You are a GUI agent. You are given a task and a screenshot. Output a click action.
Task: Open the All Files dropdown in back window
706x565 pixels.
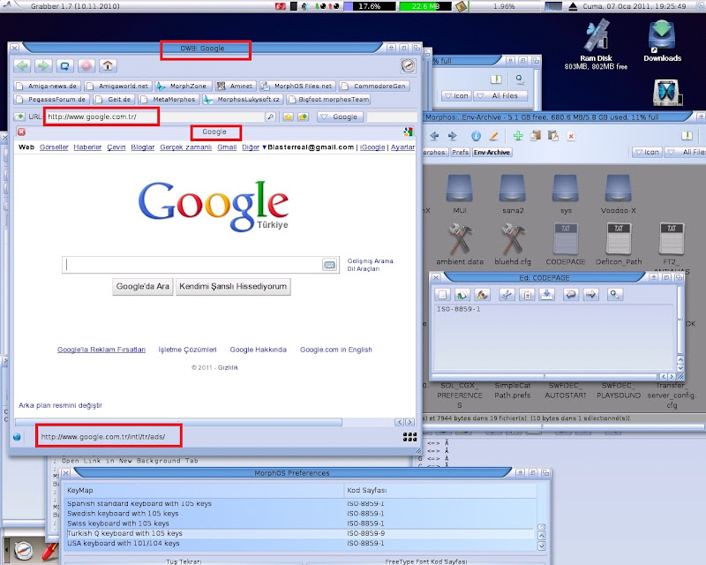point(500,95)
